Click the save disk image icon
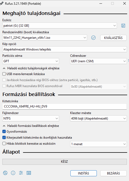This screenshot has height=181, width=129. tap(123, 26)
